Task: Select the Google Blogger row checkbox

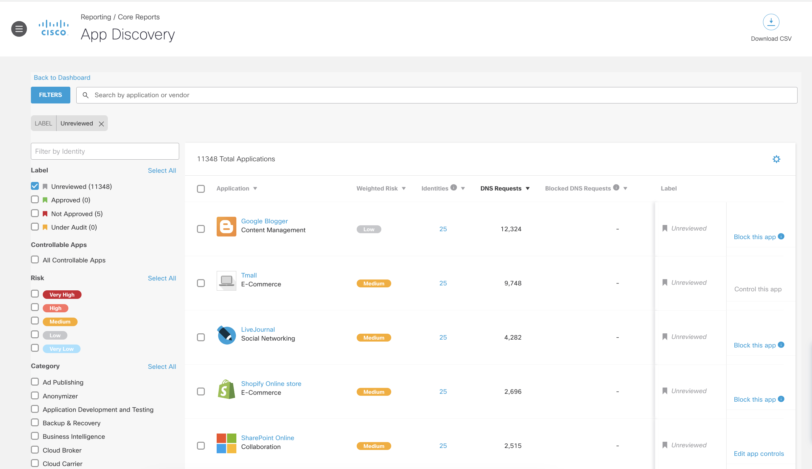Action: (x=201, y=229)
